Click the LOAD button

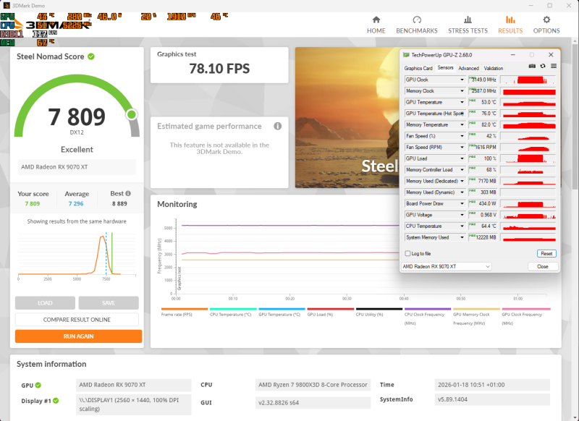pos(45,303)
